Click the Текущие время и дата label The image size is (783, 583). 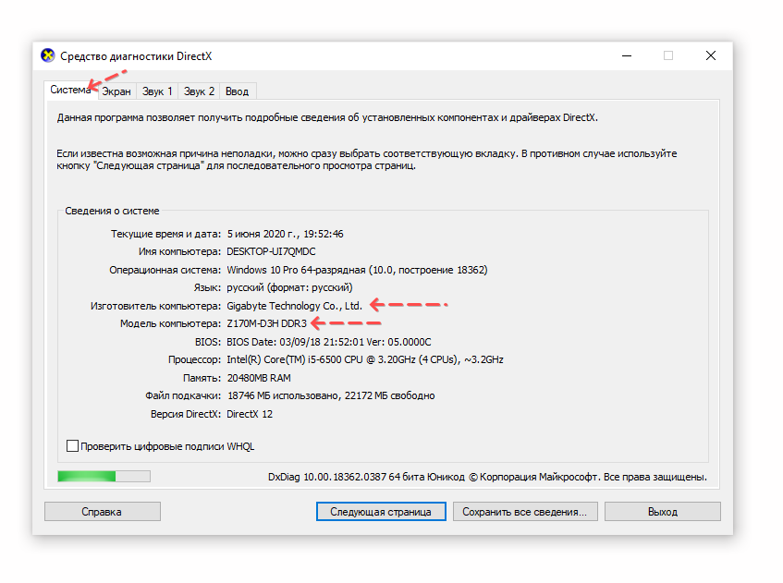coord(165,234)
